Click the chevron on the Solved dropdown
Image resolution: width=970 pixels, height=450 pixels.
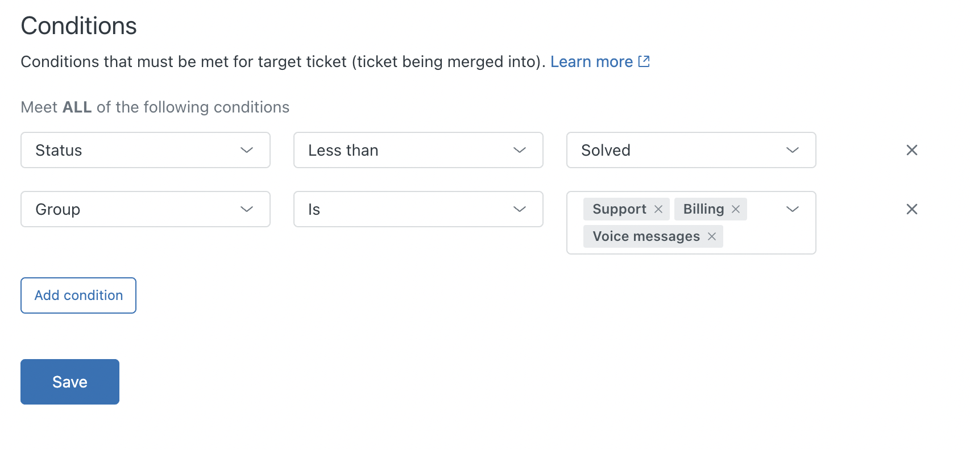(x=791, y=150)
